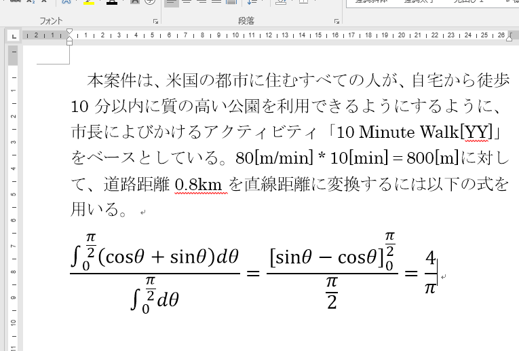This screenshot has width=519, height=351.
Task: Pick the yellow text highlight color
Action: coord(89,2)
